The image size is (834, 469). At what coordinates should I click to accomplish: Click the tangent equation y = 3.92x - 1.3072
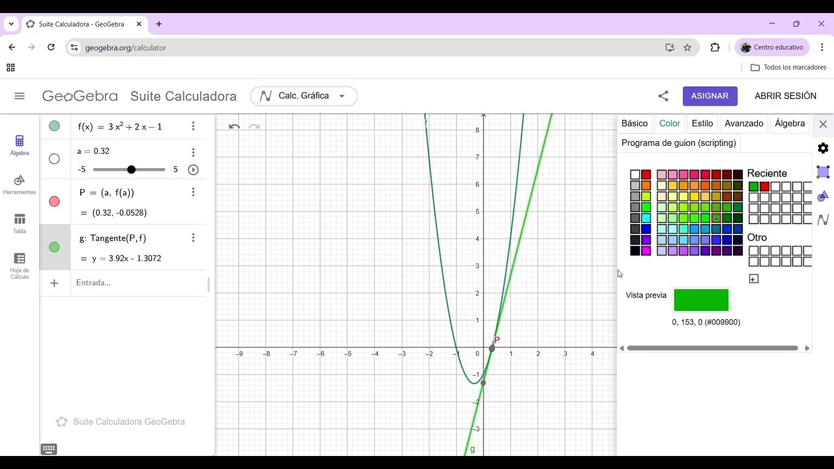pyautogui.click(x=126, y=259)
